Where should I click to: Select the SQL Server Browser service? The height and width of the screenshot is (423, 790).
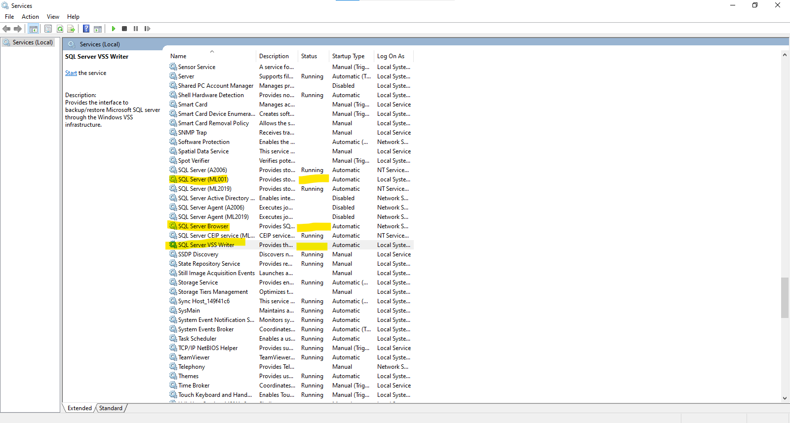coord(290,226)
